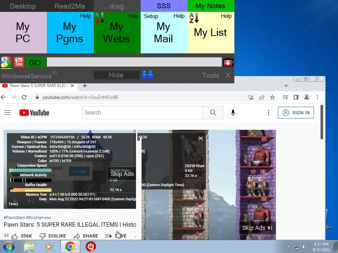Like the video with thumbs up

click(x=15, y=236)
